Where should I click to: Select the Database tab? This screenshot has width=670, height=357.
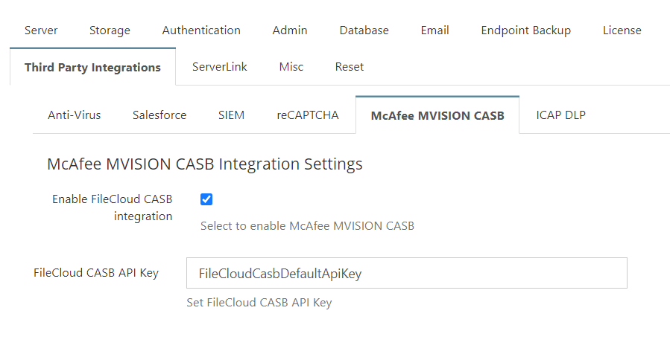(x=364, y=30)
